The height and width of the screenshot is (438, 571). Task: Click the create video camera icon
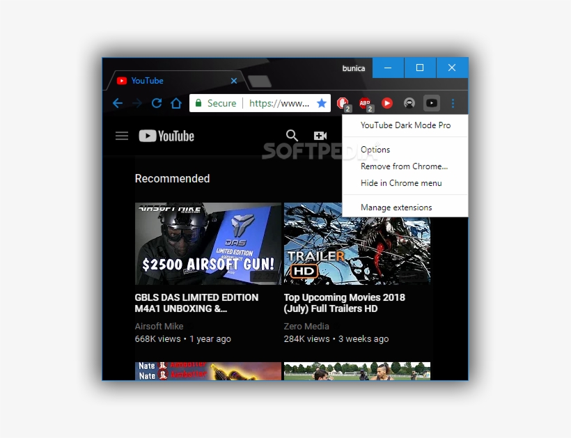point(320,136)
